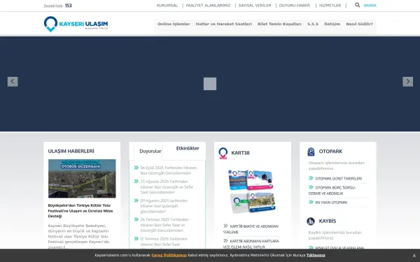The width and height of the screenshot is (420, 262).
Task: Expand the SAYISAL VERİLER menu
Action: [255, 6]
